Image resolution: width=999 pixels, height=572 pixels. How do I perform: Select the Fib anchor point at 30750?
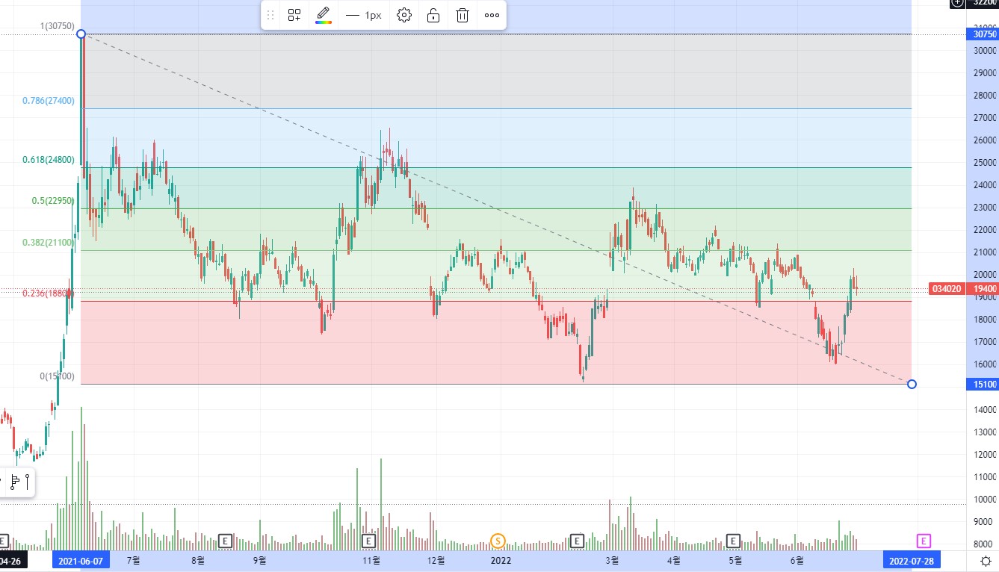(81, 34)
